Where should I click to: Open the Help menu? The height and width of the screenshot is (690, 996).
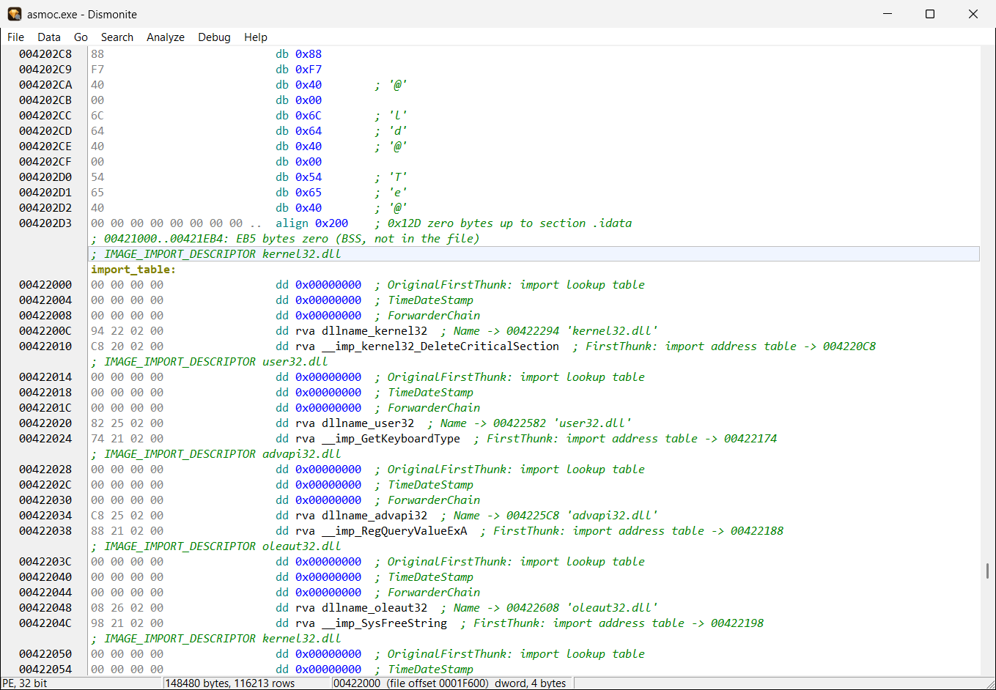coord(256,37)
